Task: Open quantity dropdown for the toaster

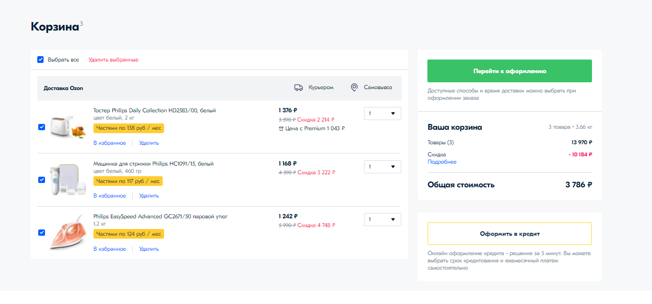Action: coord(382,113)
